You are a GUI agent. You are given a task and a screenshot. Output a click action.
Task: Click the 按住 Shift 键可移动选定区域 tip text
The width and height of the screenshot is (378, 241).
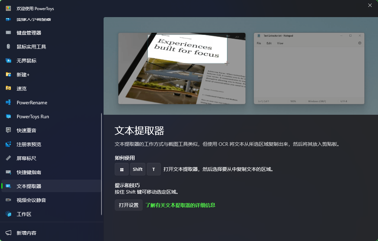tap(146, 192)
